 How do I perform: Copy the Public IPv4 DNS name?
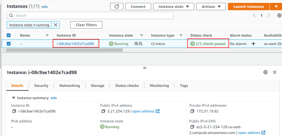coord(192,127)
